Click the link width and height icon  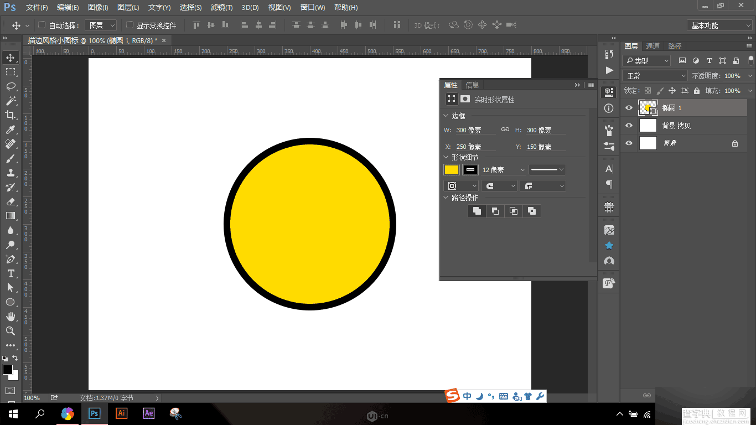505,129
